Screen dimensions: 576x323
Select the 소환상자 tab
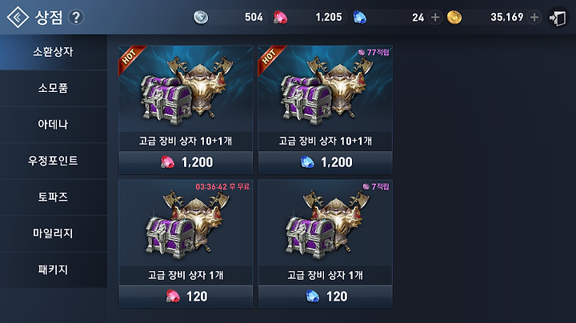pos(54,52)
